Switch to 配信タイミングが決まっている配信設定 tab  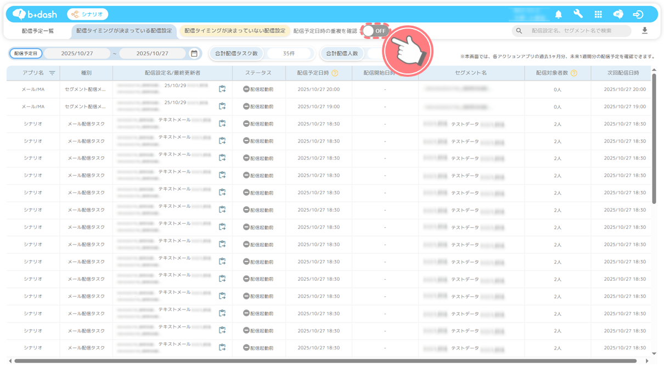[124, 31]
